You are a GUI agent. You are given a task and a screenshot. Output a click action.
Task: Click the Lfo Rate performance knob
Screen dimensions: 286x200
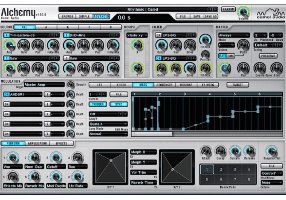tap(77, 176)
